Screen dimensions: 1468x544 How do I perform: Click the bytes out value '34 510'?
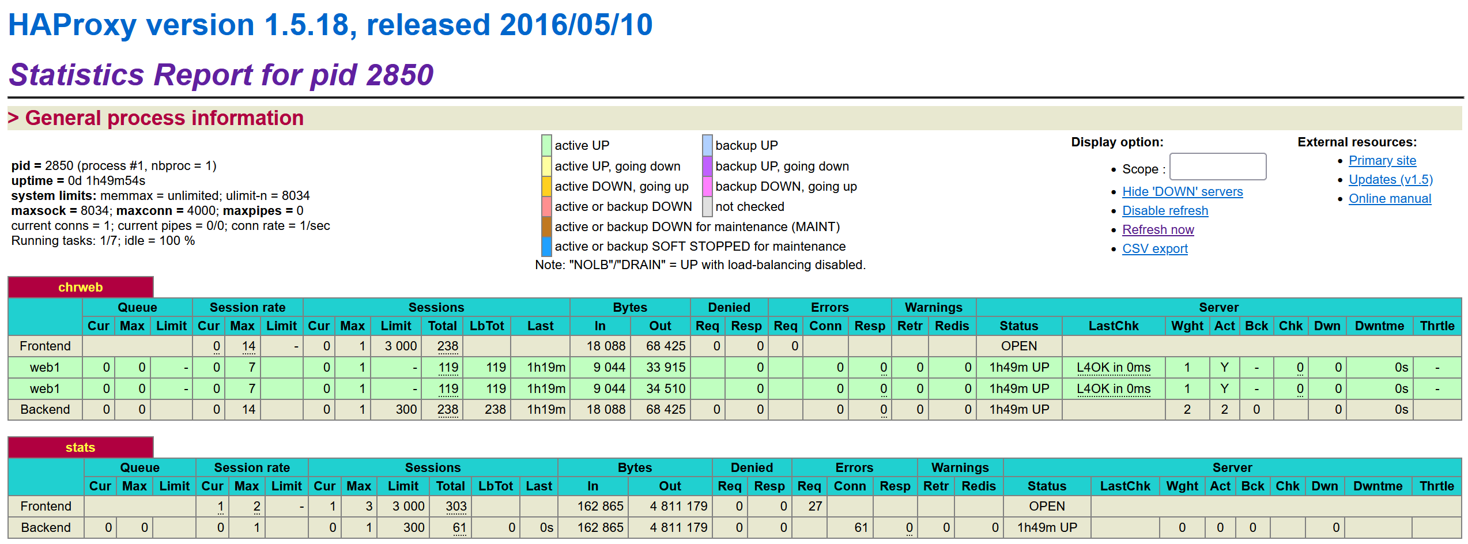point(666,388)
